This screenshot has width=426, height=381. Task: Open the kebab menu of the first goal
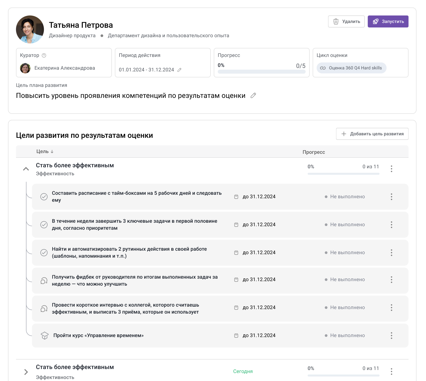pyautogui.click(x=392, y=169)
